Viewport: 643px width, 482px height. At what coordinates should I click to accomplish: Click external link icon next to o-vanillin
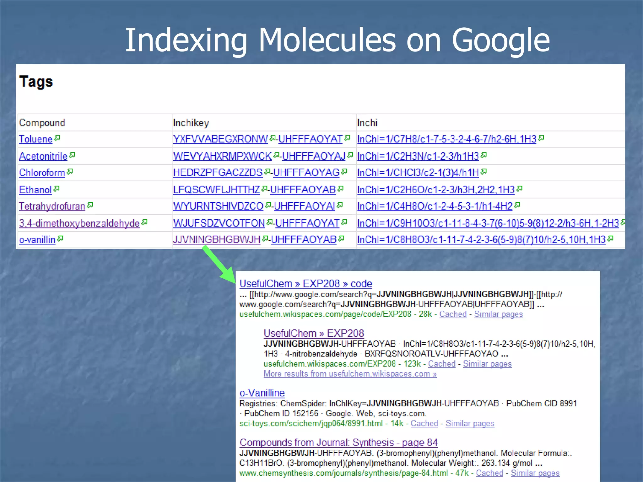pos(60,238)
